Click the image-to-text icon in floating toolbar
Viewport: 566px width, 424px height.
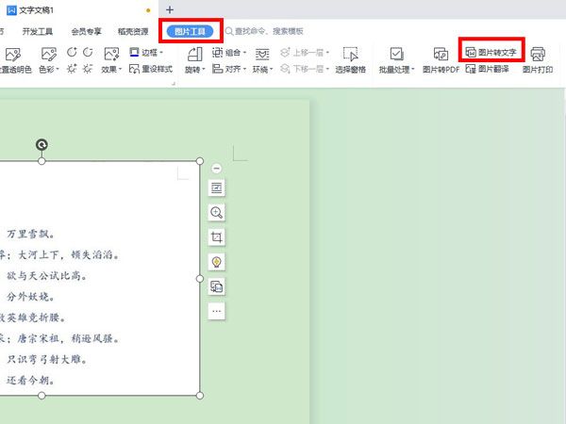[217, 286]
